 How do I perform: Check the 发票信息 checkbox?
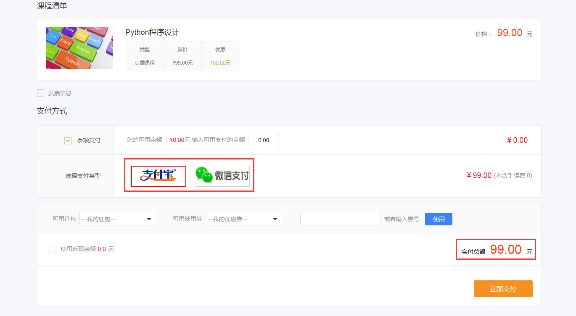(41, 93)
